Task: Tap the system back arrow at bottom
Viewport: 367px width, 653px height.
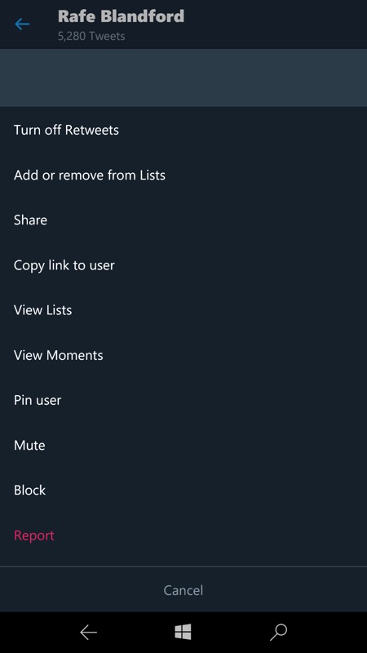Action: tap(88, 632)
